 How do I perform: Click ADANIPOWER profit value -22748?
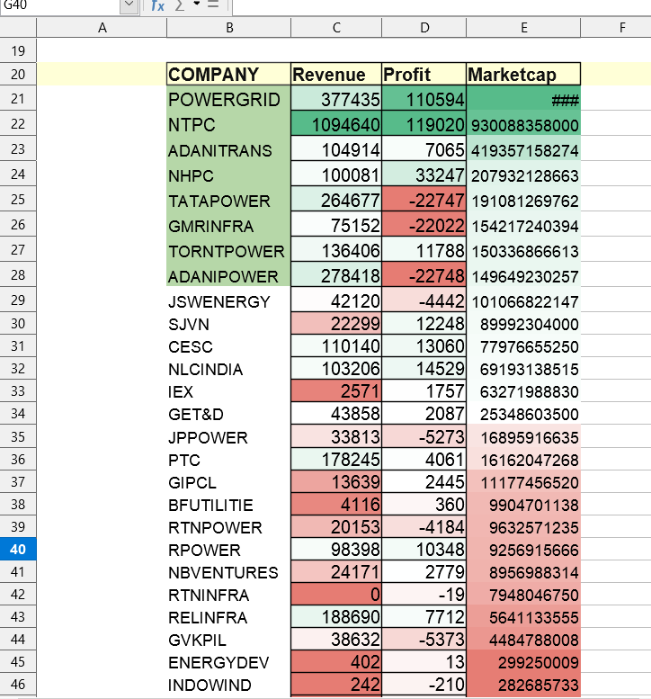(424, 274)
